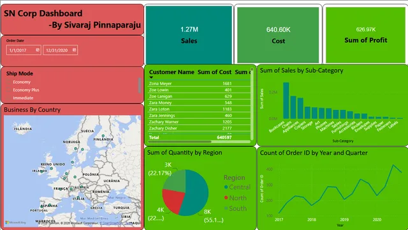Click the North legend marker dot

point(226,197)
